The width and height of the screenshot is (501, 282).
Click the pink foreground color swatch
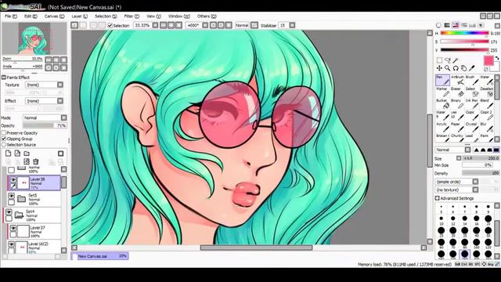488,60
